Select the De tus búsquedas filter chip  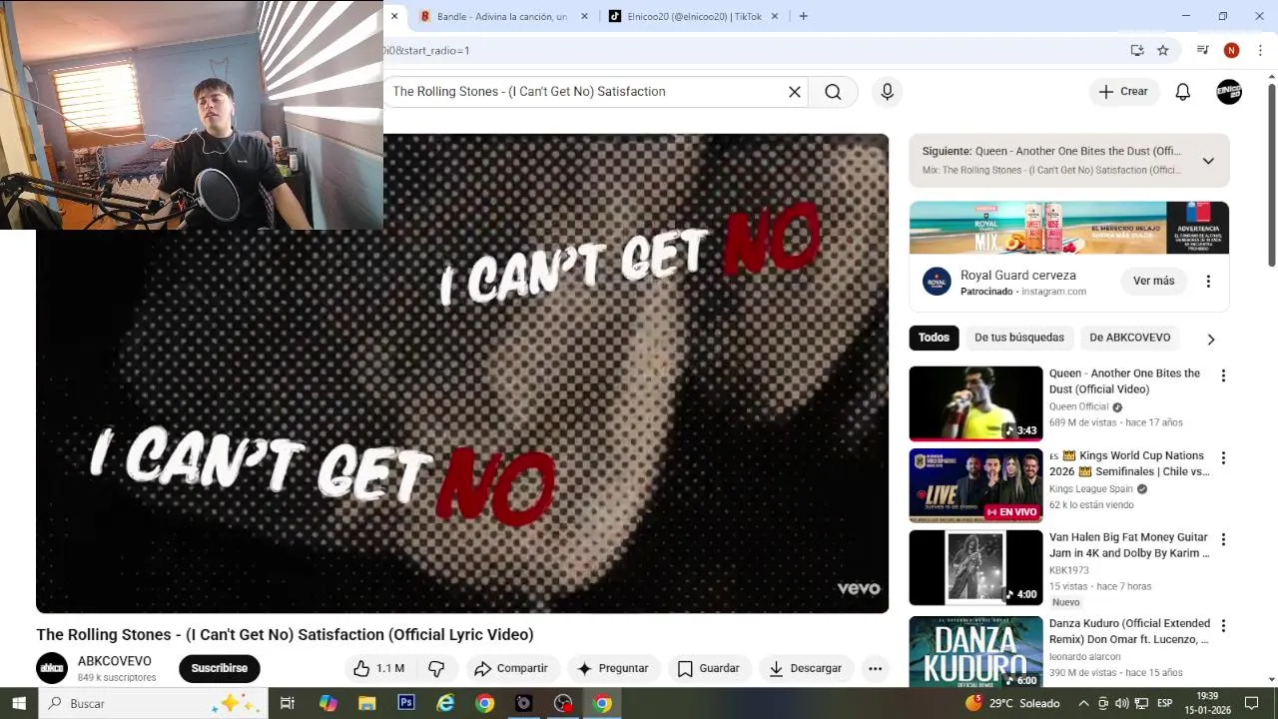tap(1019, 338)
